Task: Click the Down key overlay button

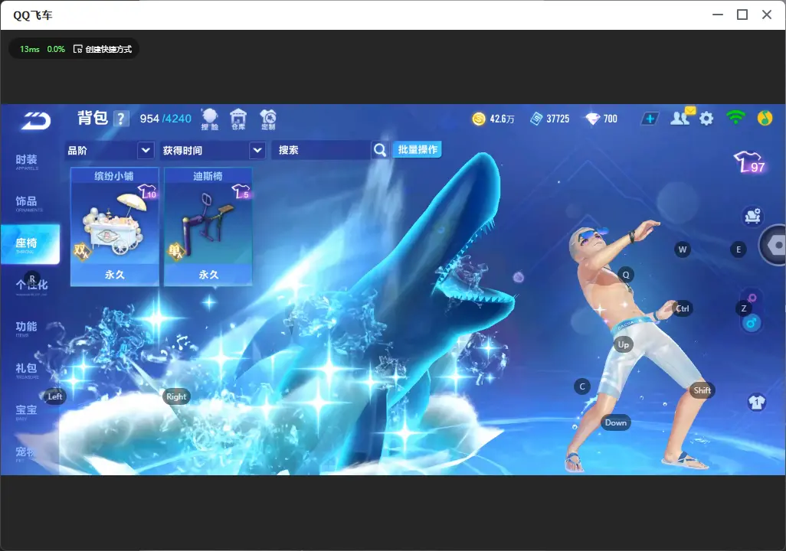Action: tap(616, 422)
